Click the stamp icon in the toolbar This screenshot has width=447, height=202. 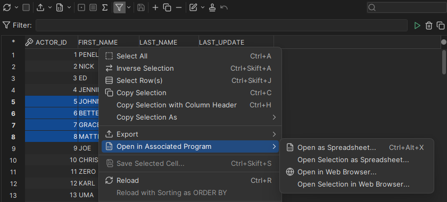point(212,7)
